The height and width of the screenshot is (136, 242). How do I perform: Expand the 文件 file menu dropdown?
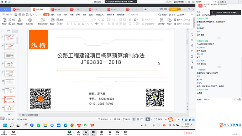click(x=7, y=15)
